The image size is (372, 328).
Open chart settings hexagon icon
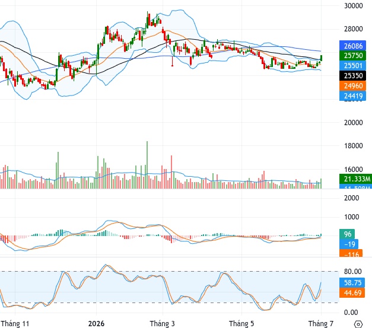click(358, 324)
